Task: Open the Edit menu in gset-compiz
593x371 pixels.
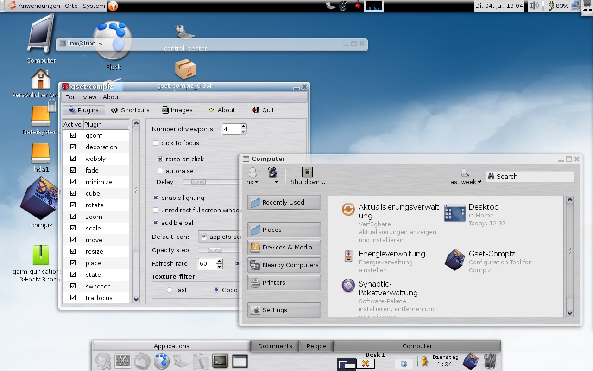Action: pos(71,97)
